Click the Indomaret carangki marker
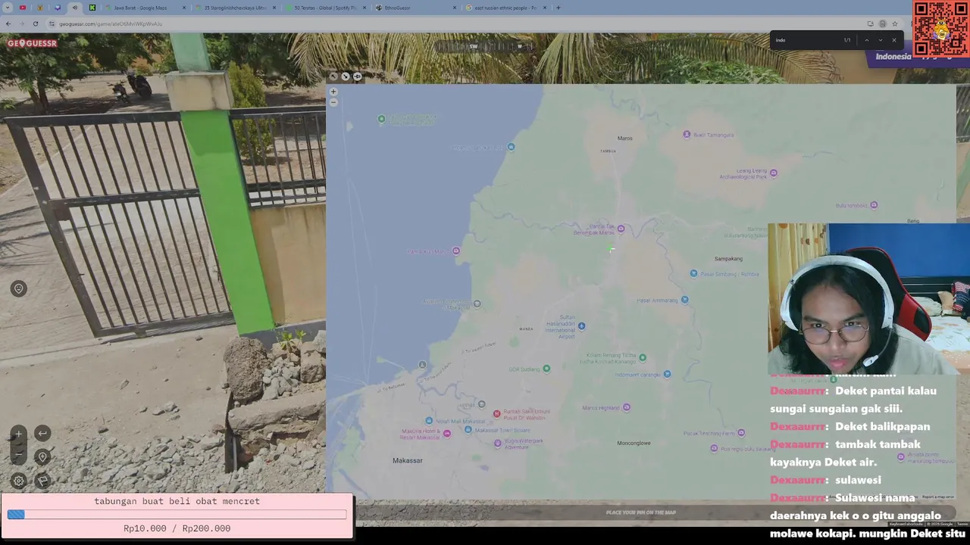970x545 pixels. pyautogui.click(x=667, y=374)
